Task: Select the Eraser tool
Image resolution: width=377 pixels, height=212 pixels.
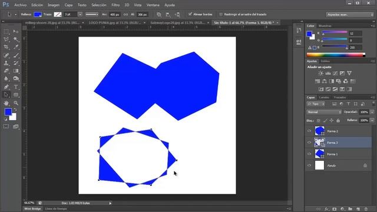Action: tap(6, 71)
